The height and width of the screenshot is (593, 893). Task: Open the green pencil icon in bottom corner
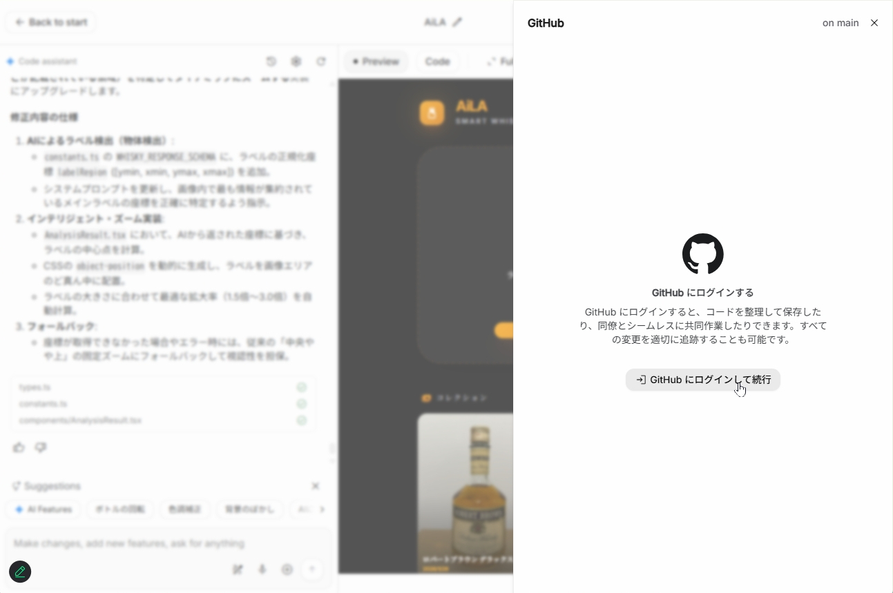(x=19, y=572)
